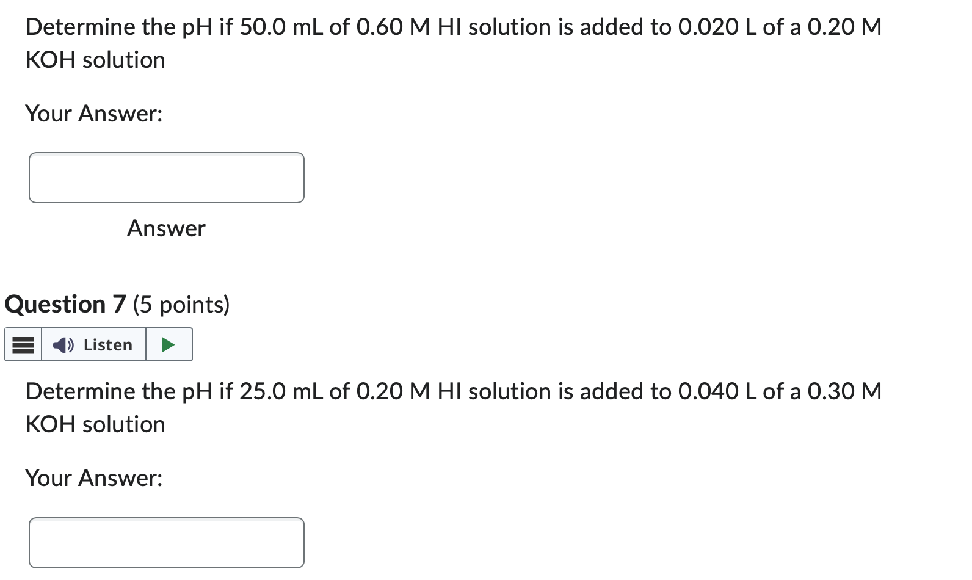Viewport: 972px width, 580px height.
Task: Click the ReadSpeaker toolbar
Action: (98, 345)
